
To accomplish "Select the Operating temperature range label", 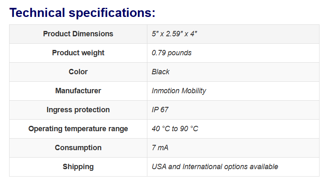I will point(78,129).
